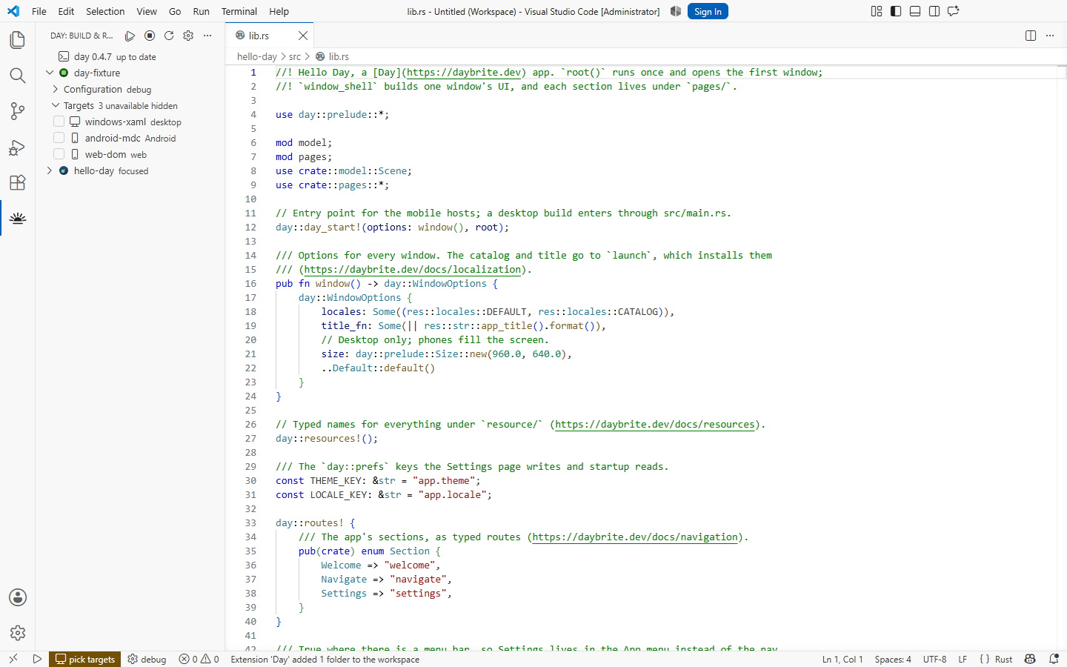Click the open chat sparkle icon in title bar
Screen dimensions: 1067x667
coord(954,11)
